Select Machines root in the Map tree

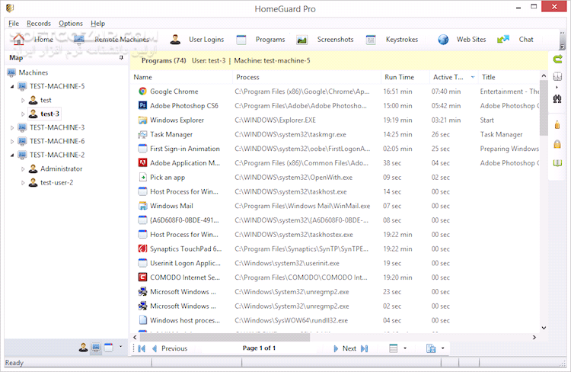point(27,72)
